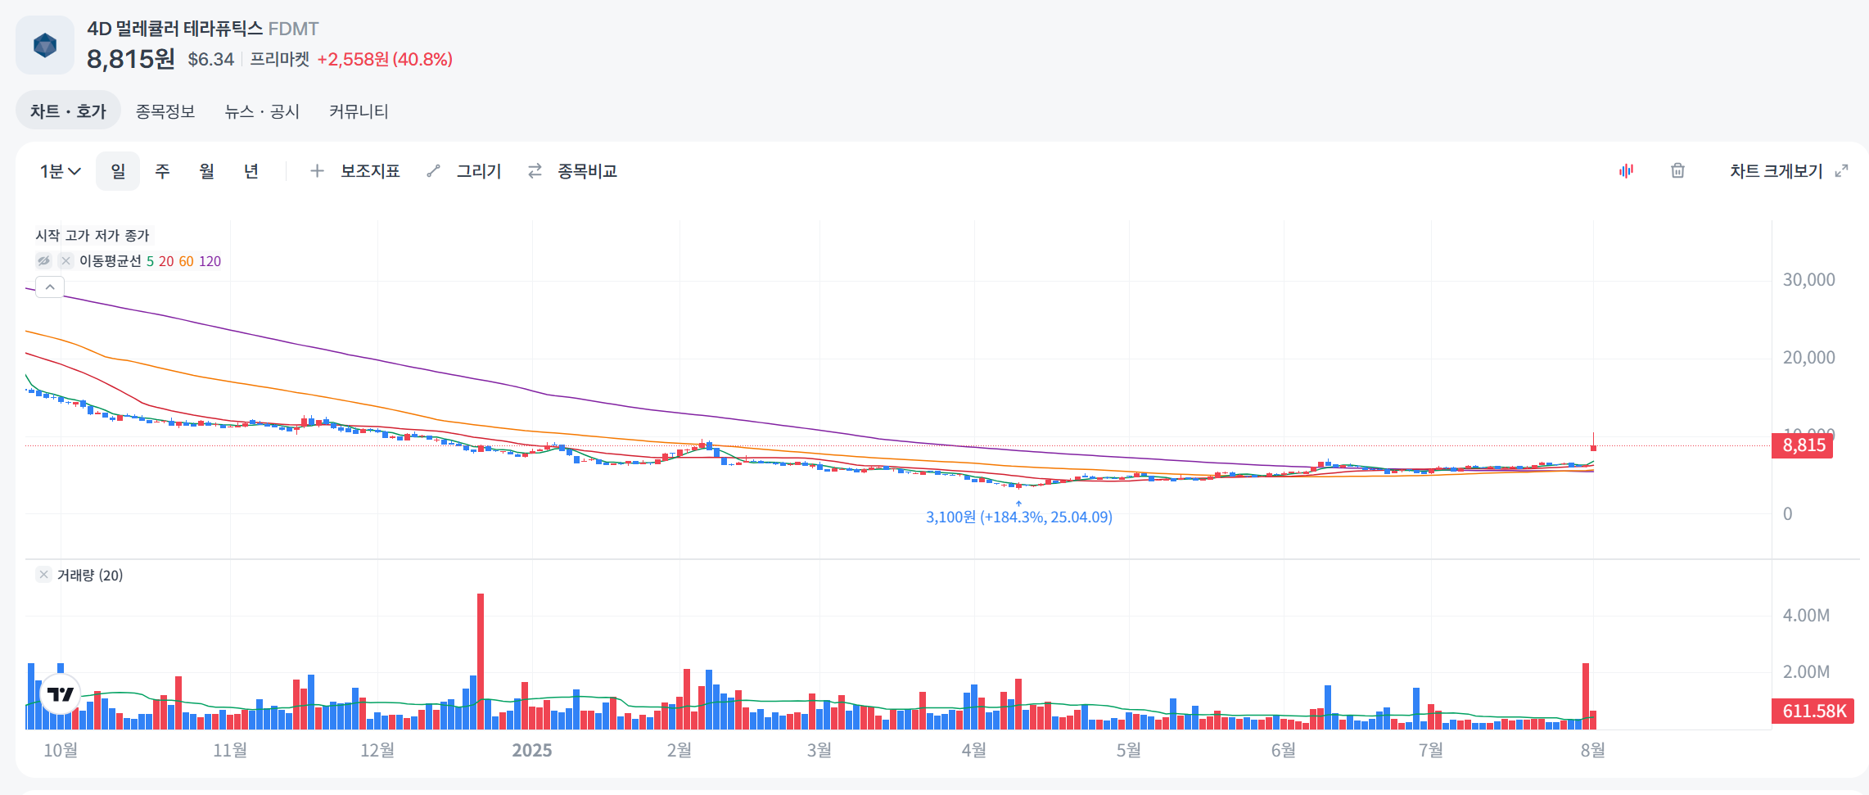The width and height of the screenshot is (1869, 795).
Task: Click the 2.00M volume axis label
Action: pyautogui.click(x=1806, y=672)
